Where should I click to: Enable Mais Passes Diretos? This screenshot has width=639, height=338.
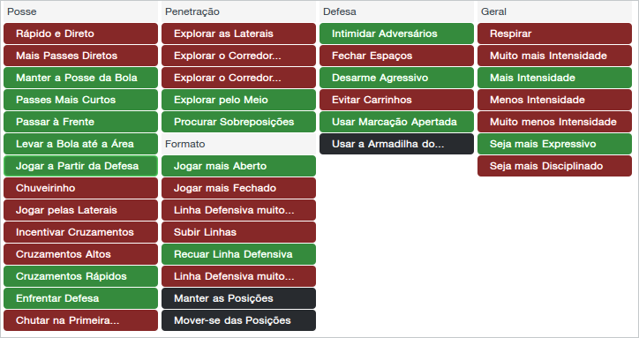(80, 56)
